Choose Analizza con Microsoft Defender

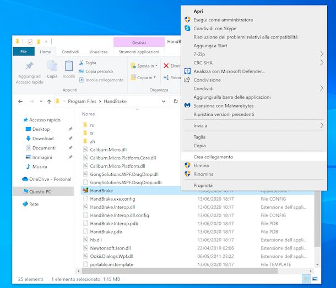pyautogui.click(x=254, y=71)
